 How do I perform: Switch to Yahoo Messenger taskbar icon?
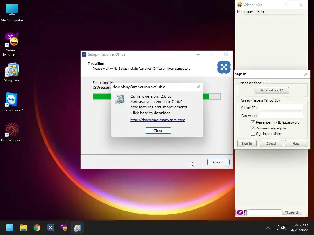click(x=64, y=228)
